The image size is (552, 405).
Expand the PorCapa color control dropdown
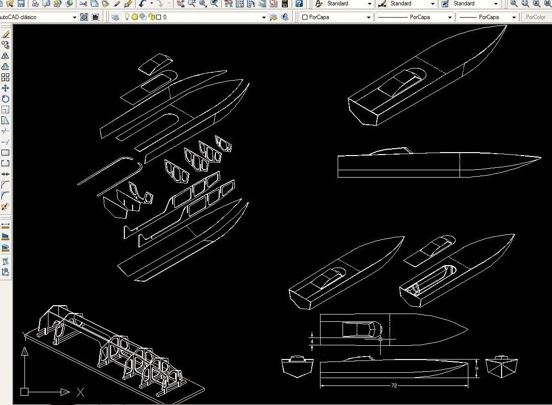click(x=368, y=17)
